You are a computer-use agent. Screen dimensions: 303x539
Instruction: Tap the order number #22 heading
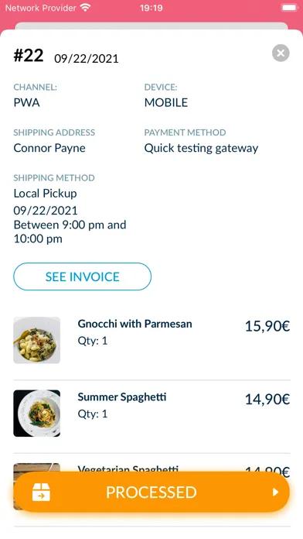(x=29, y=55)
